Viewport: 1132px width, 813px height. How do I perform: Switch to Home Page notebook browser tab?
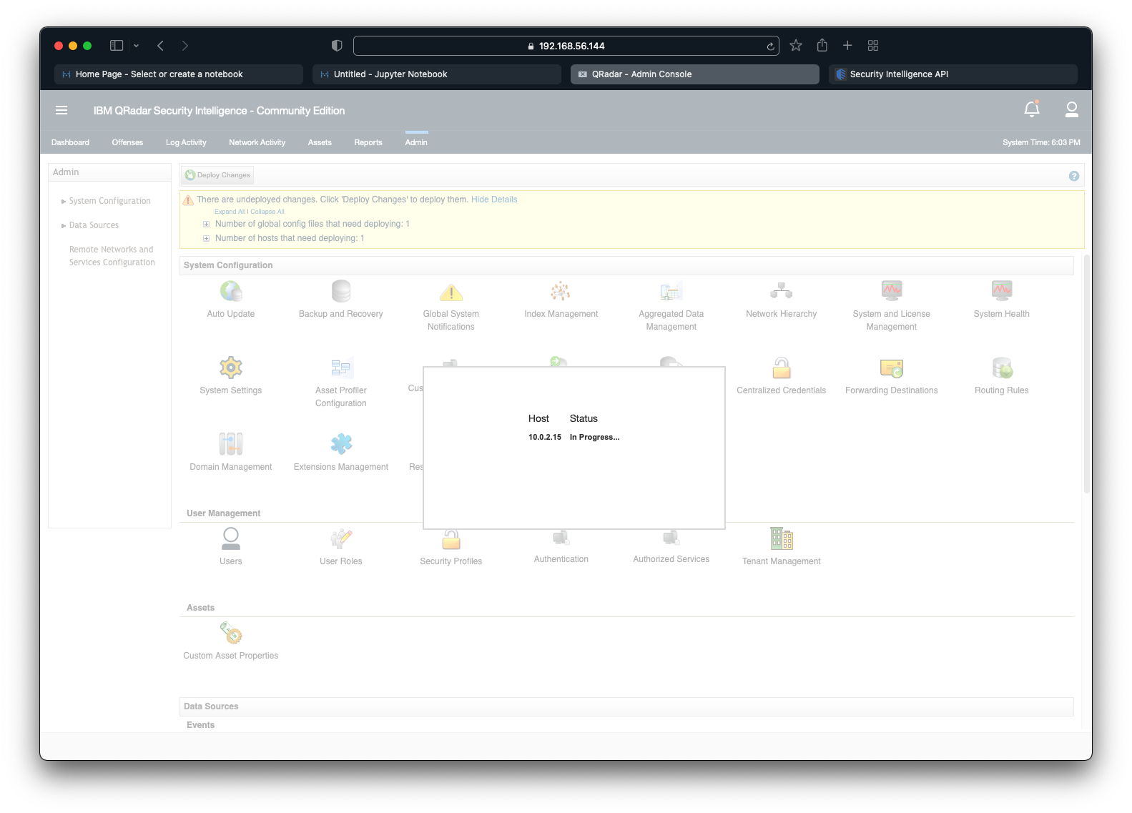[x=179, y=74]
